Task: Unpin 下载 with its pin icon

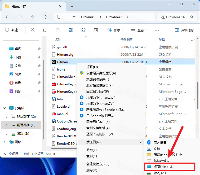Action: (39, 57)
